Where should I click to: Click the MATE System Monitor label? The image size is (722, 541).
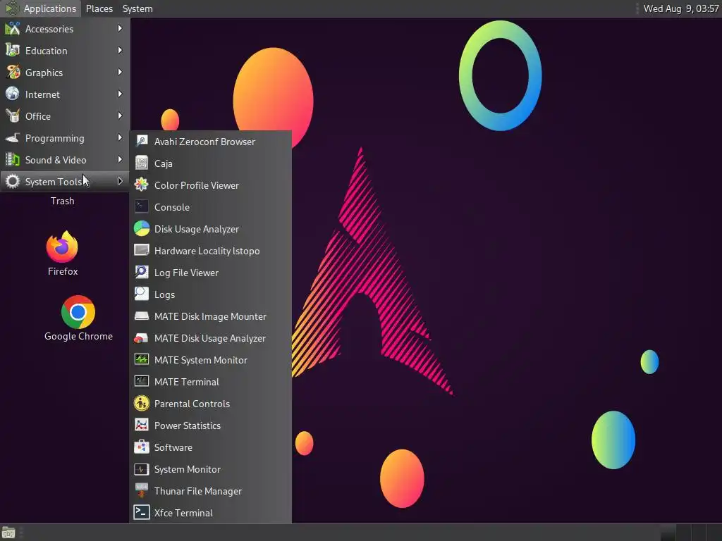201,360
